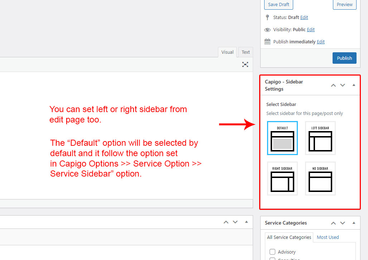Collapse the Capigo Sidebar Settings panel
The height and width of the screenshot is (260, 368).
pyautogui.click(x=354, y=85)
